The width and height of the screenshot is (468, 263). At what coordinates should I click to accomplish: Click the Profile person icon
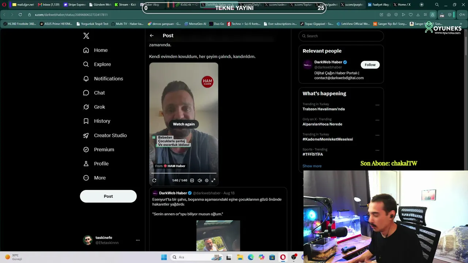tap(86, 164)
